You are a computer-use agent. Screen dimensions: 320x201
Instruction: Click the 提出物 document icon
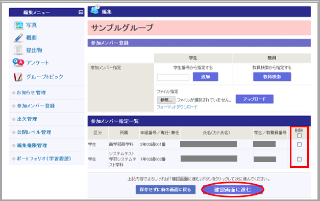18,50
